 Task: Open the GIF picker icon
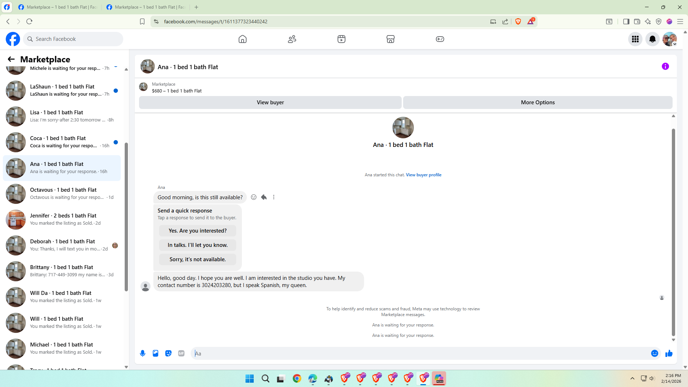pos(181,353)
